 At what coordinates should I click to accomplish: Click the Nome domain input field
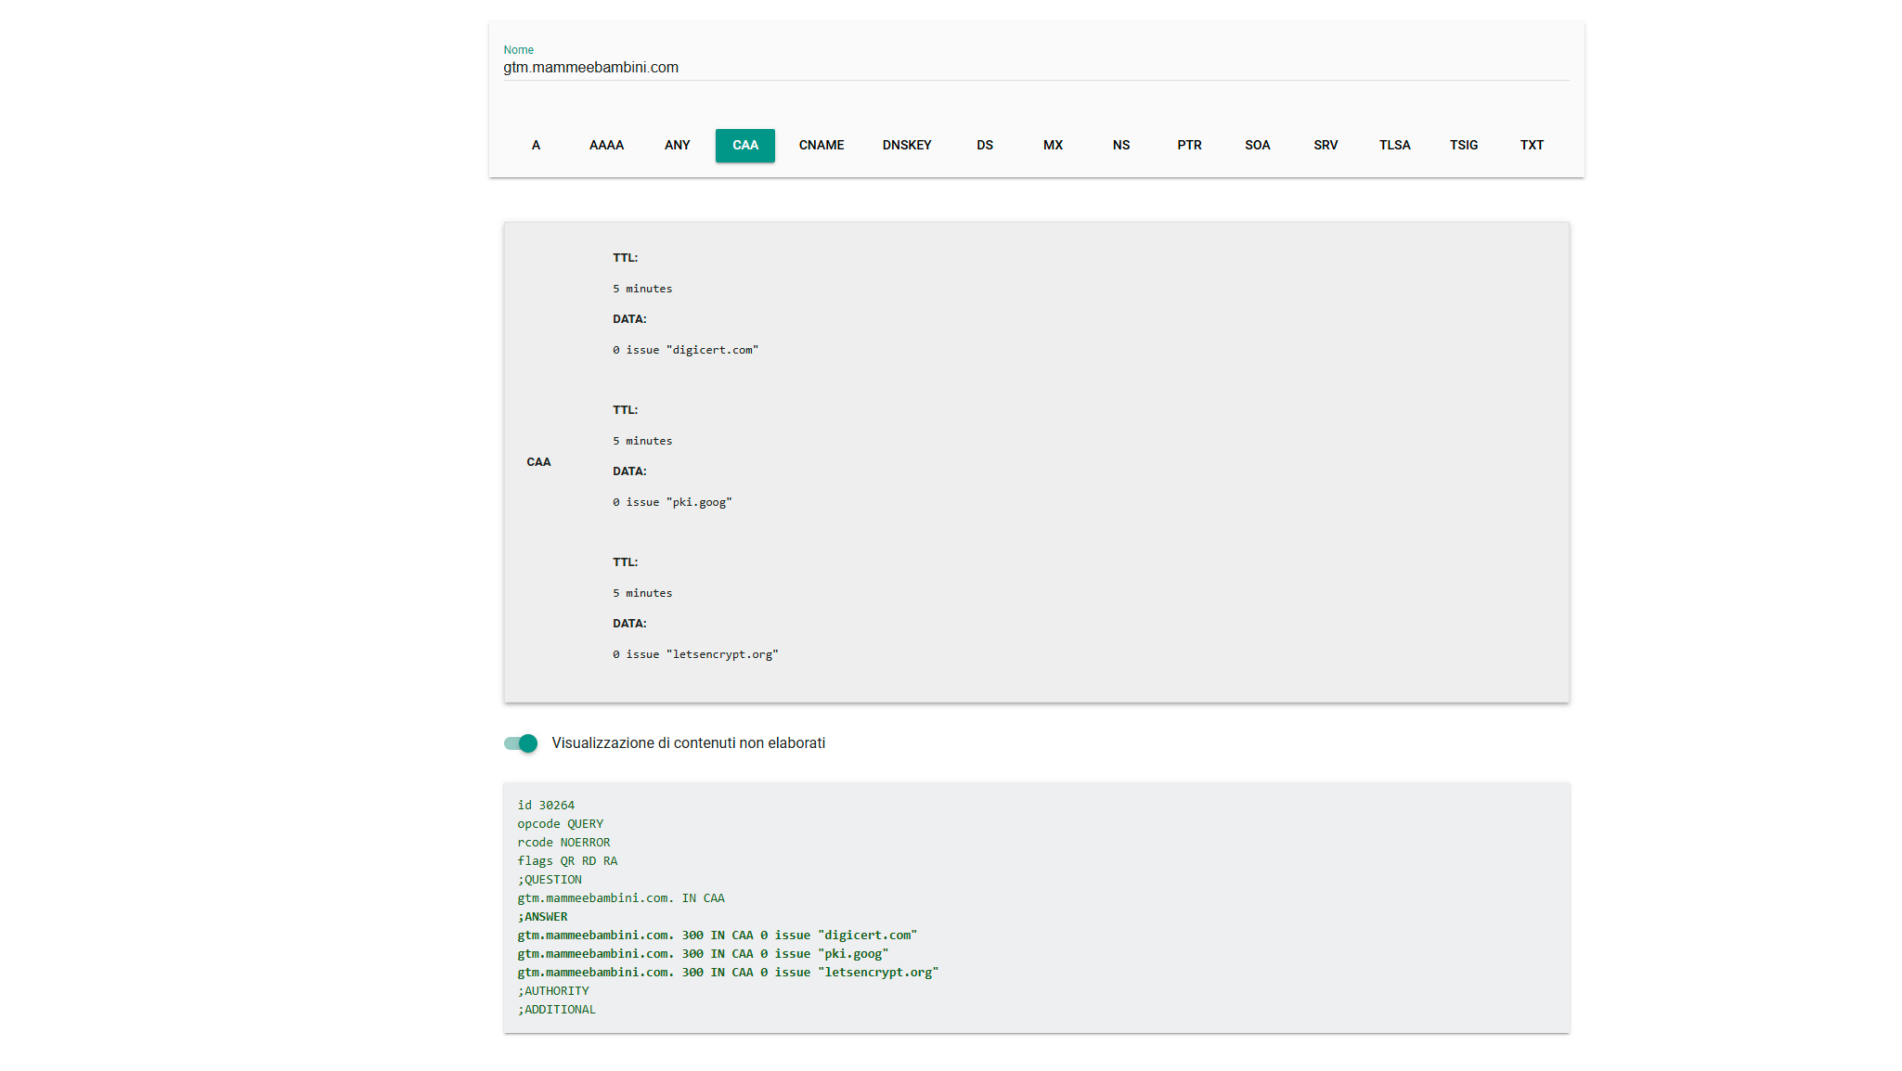pyautogui.click(x=1035, y=68)
